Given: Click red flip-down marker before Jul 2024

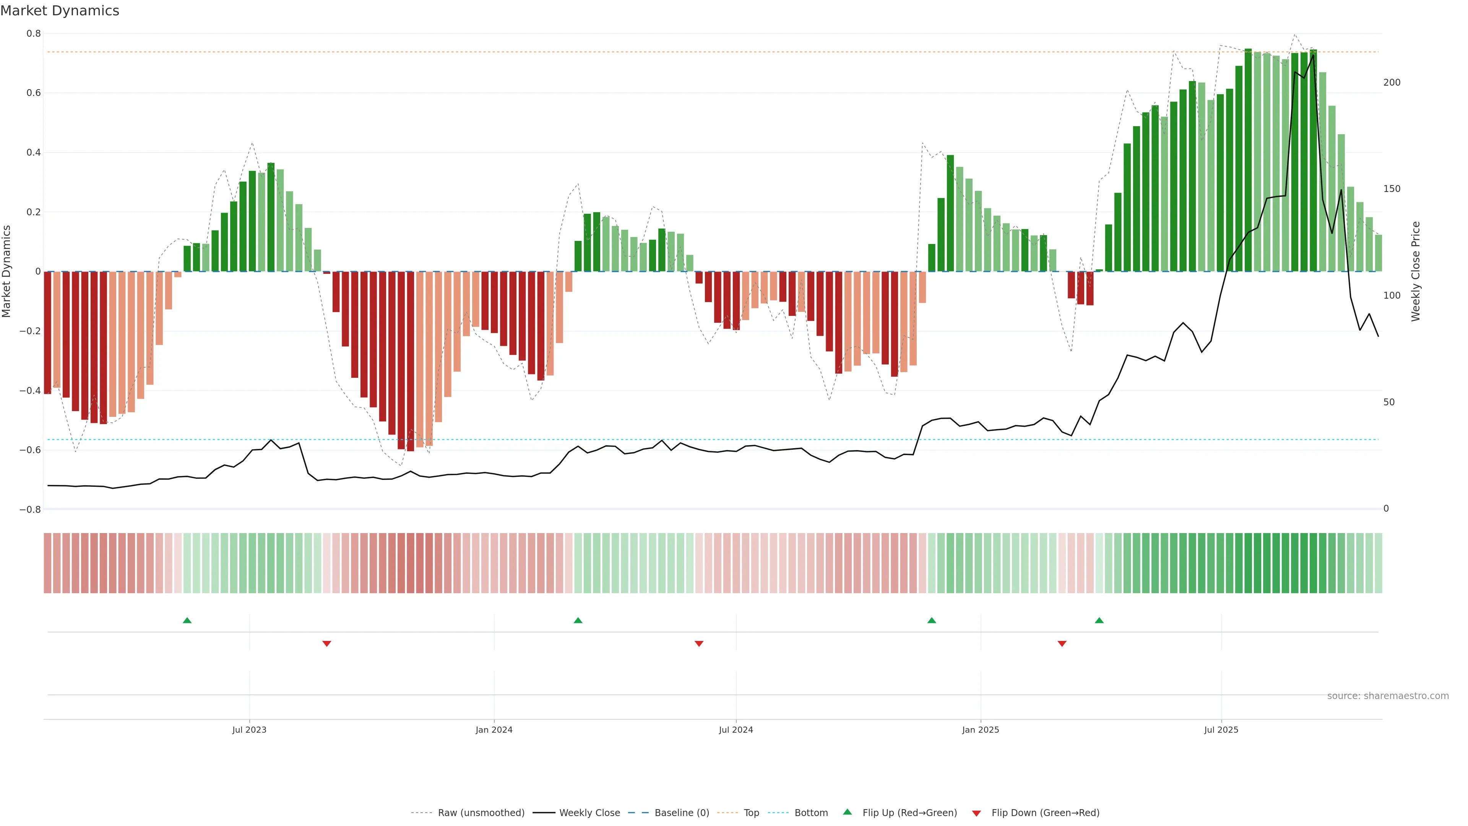Looking at the screenshot, I should point(699,644).
